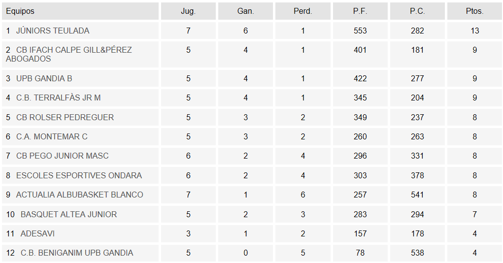Select the Jug. column header
Screen dimensions: 503x263
pyautogui.click(x=188, y=11)
